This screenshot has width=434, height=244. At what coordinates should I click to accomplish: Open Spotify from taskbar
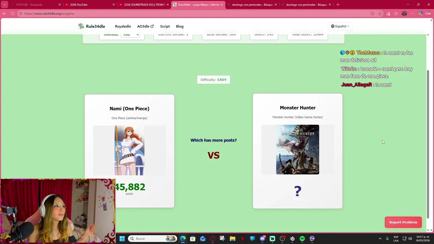point(302,239)
